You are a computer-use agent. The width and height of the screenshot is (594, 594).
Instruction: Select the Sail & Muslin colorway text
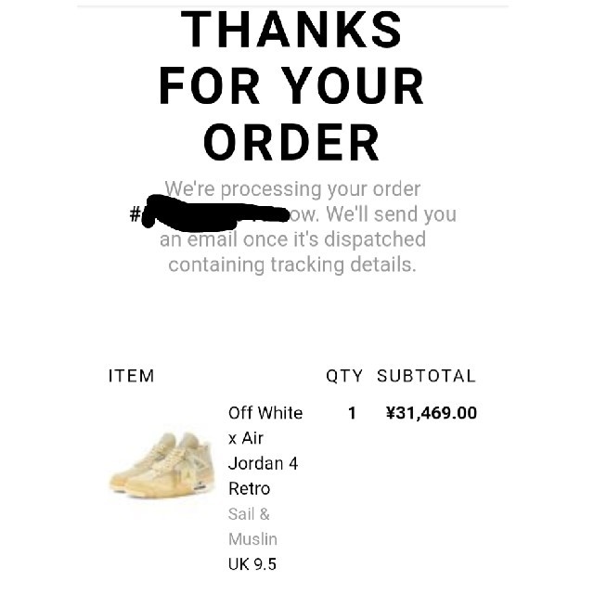[252, 526]
